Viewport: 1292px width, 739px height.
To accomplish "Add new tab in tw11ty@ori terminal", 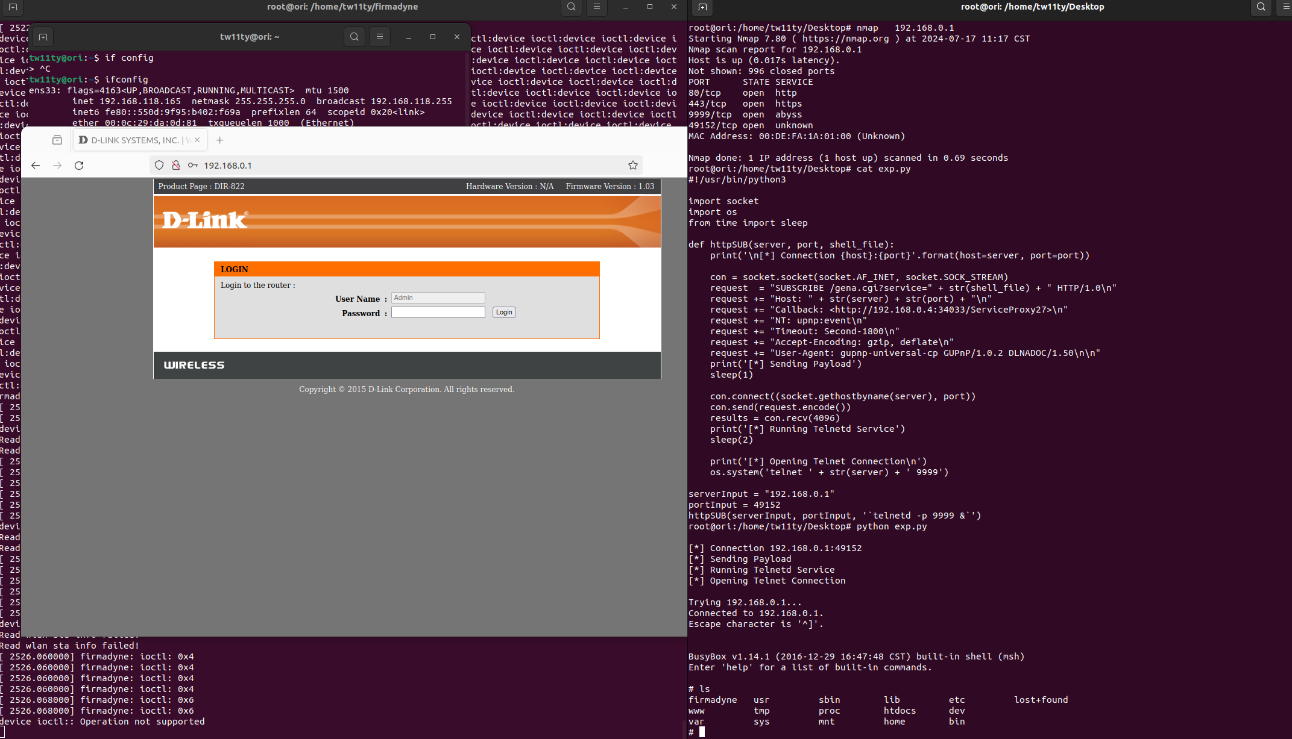I will tap(43, 37).
